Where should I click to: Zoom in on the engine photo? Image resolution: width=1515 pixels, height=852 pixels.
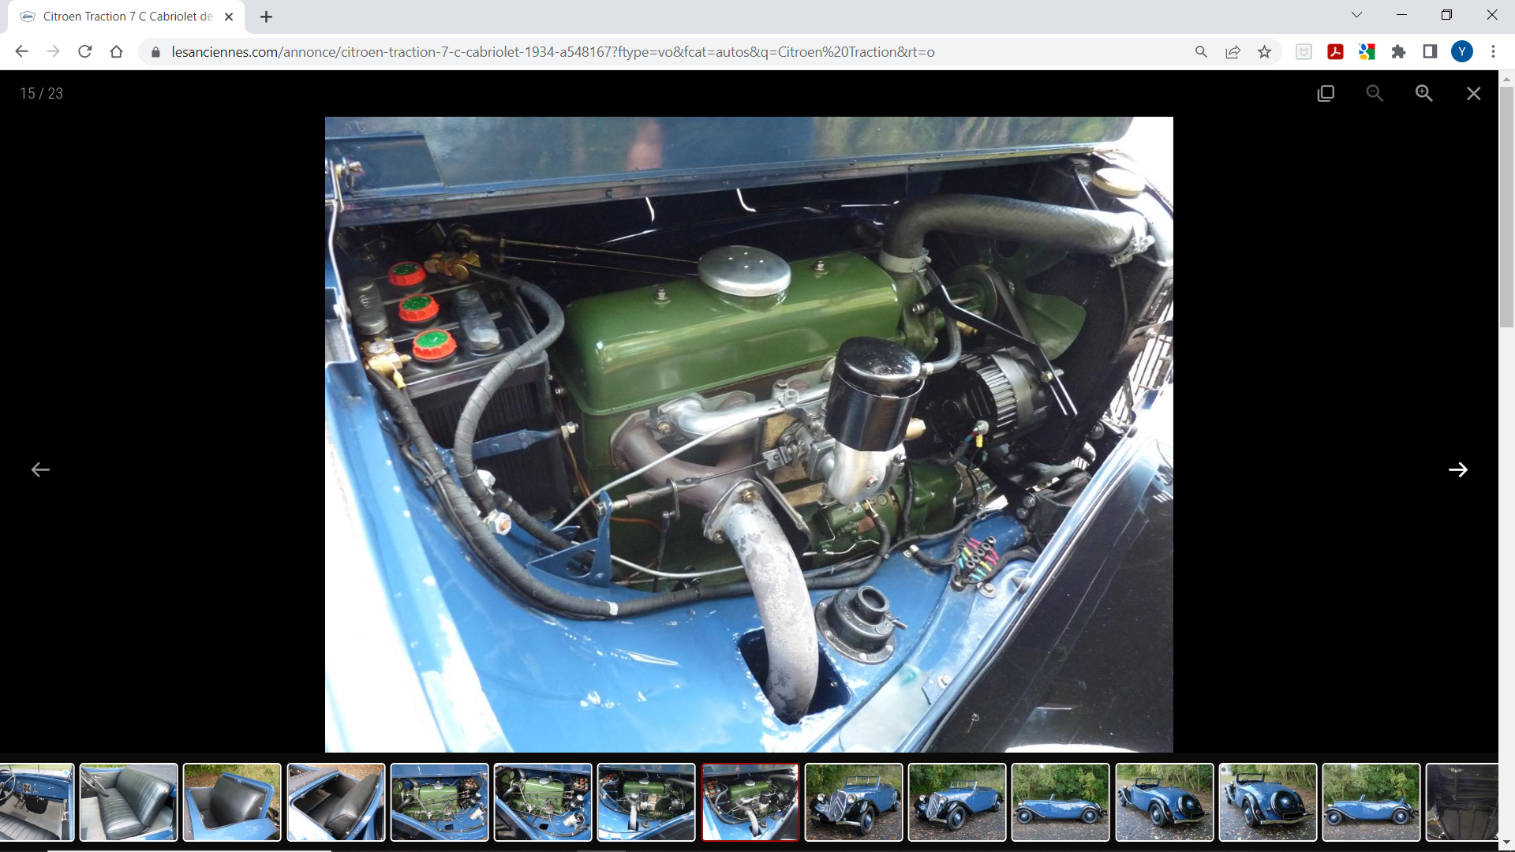click(x=1423, y=93)
